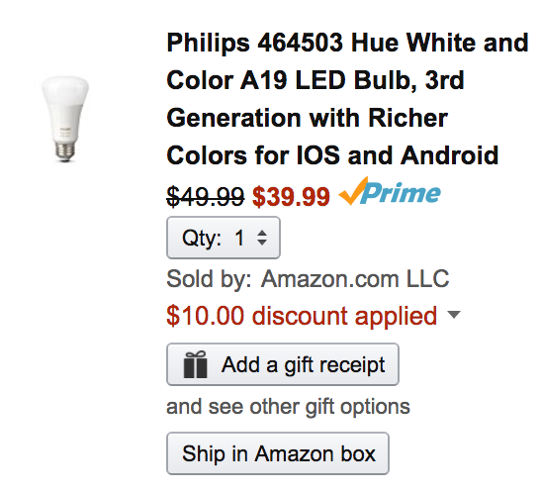Expand the discount applied details arrow
The image size is (540, 493).
click(454, 315)
